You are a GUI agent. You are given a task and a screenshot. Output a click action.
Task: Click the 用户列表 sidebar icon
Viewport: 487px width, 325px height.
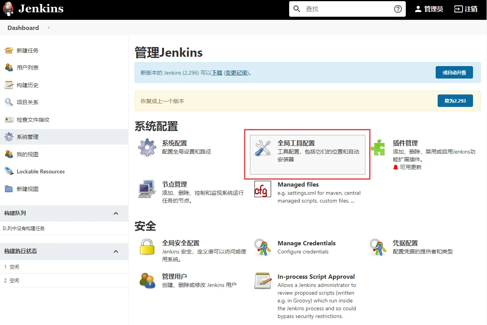tap(9, 68)
